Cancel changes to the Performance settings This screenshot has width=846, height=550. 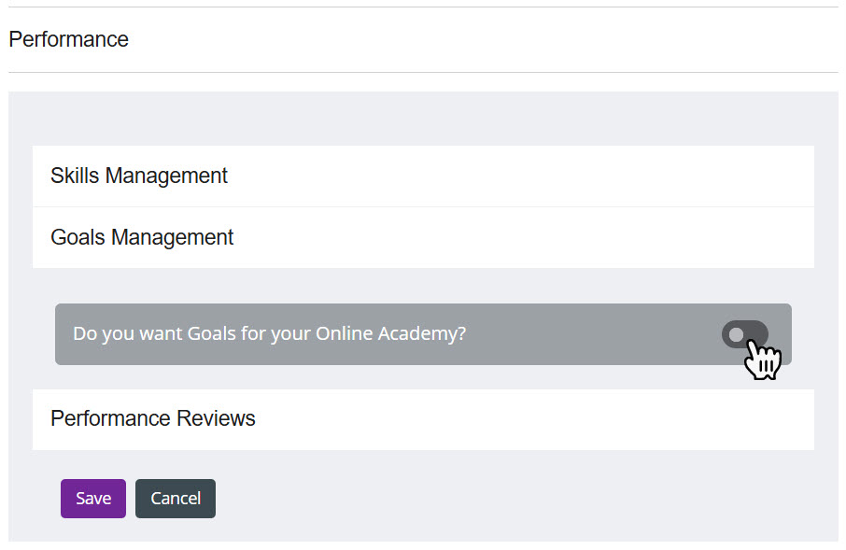176,499
